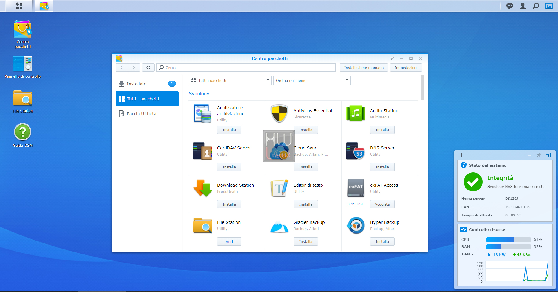Click the Audio Station music icon
The width and height of the screenshot is (558, 292).
[356, 114]
